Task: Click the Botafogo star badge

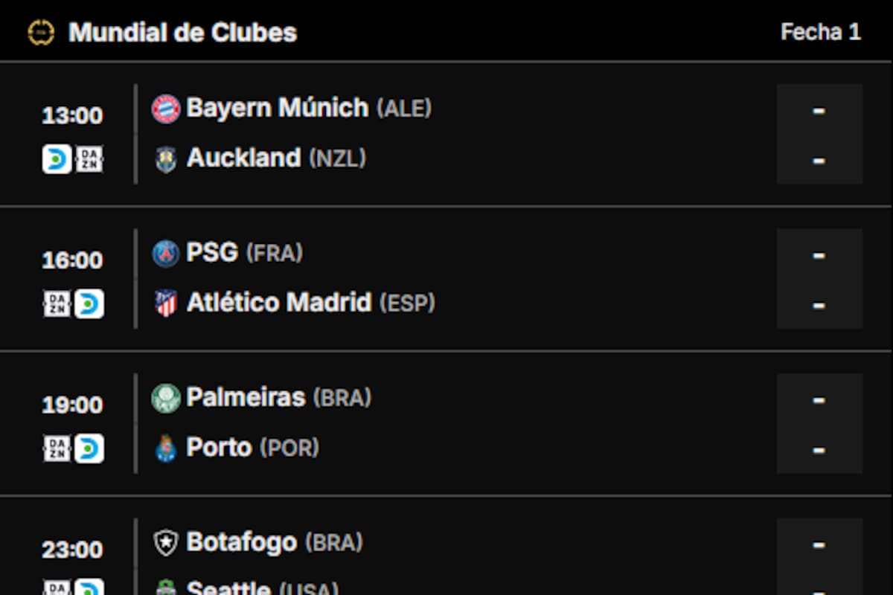Action: [165, 543]
